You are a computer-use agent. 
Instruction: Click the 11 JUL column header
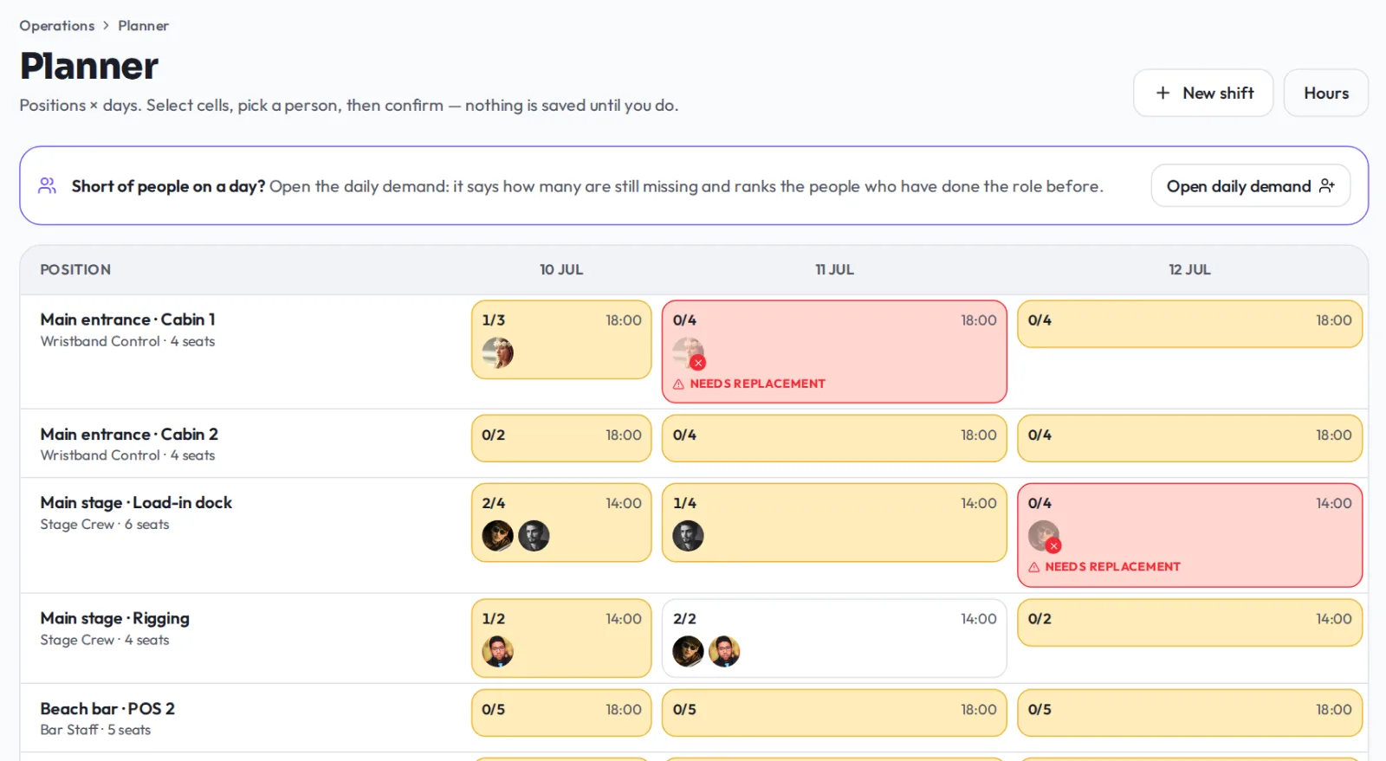[x=834, y=269]
